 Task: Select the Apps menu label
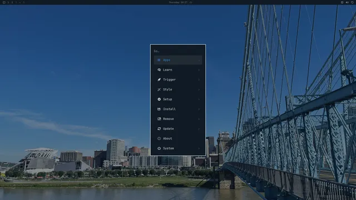pos(166,60)
